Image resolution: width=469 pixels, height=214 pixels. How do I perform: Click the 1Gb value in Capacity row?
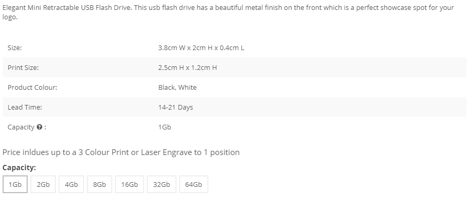(x=165, y=127)
